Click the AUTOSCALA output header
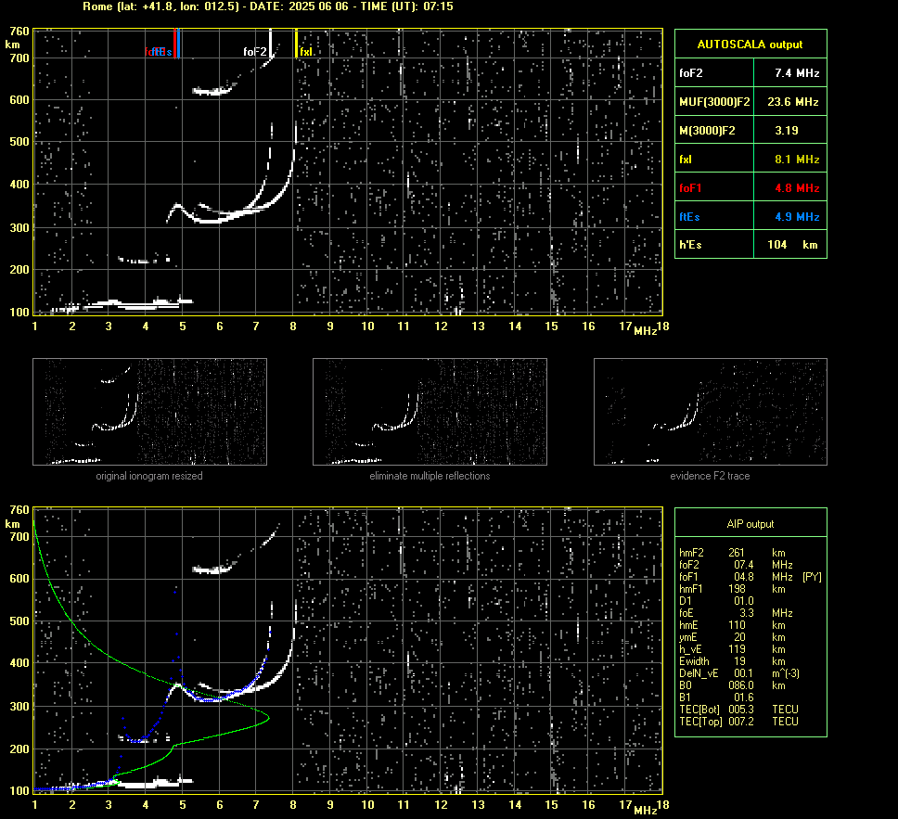This screenshot has width=898, height=819. pos(750,45)
